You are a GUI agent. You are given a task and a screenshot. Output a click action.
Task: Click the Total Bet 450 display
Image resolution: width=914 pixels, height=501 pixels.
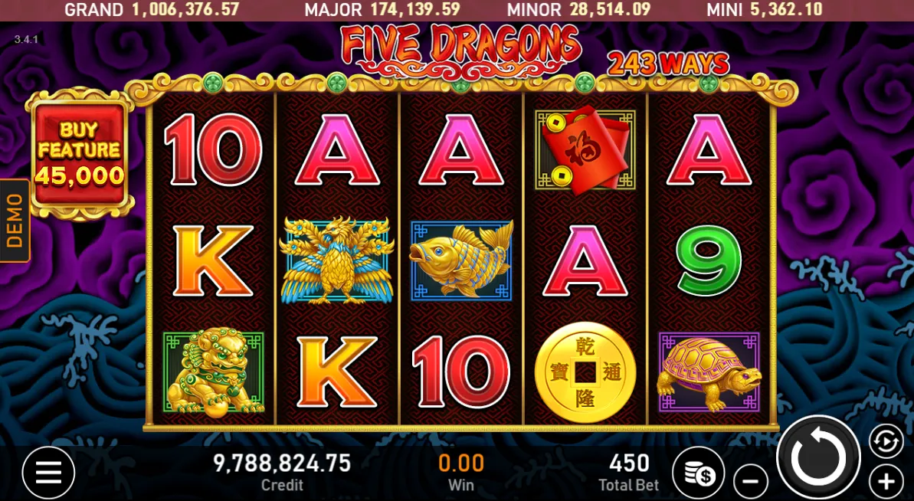coord(629,472)
